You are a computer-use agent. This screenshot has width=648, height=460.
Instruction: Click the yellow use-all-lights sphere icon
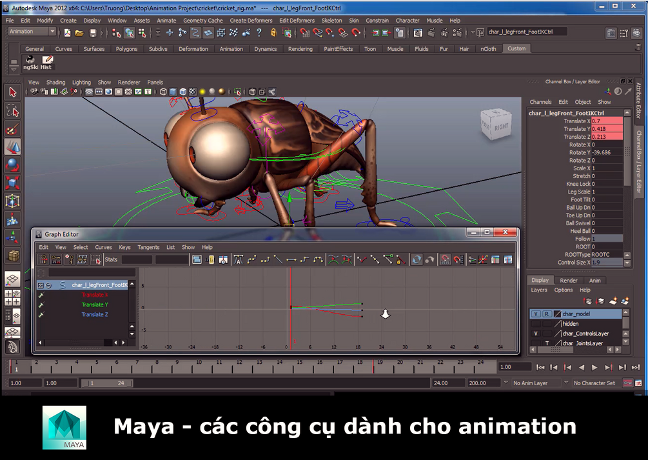tap(202, 92)
